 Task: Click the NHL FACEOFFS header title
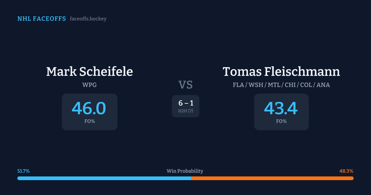41,19
